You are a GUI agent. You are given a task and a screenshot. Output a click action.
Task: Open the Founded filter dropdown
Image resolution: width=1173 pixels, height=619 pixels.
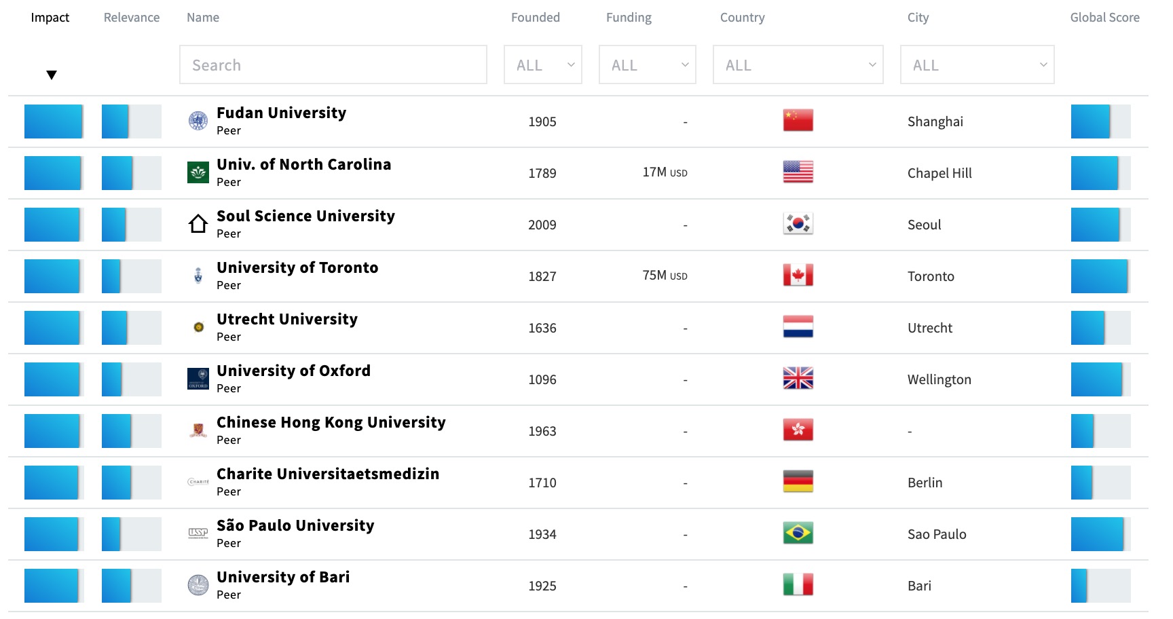coord(543,65)
